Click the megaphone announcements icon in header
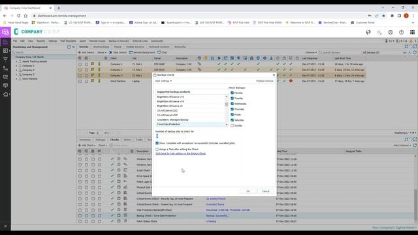This screenshot has height=235, width=418. coord(368,32)
